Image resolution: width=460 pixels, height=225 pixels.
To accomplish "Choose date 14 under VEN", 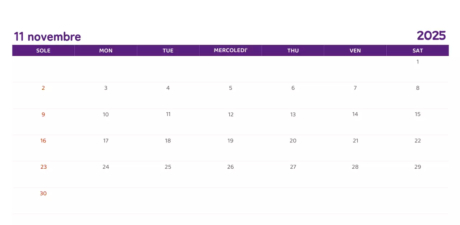I will point(355,114).
